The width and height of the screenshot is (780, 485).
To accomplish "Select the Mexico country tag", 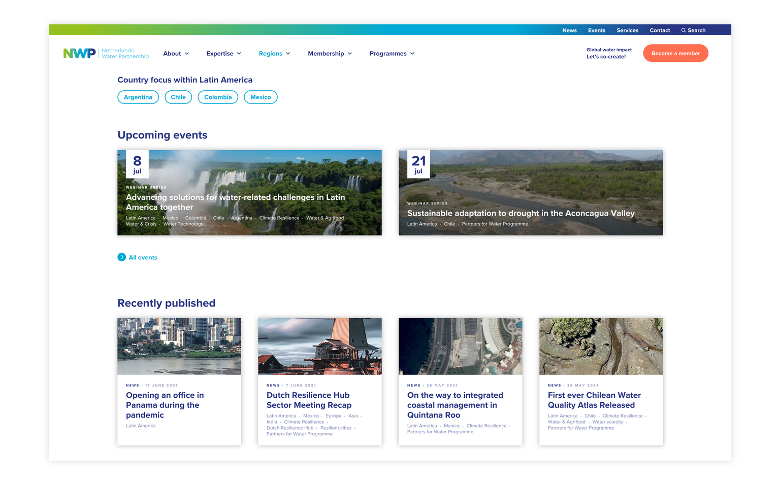I will pyautogui.click(x=261, y=97).
